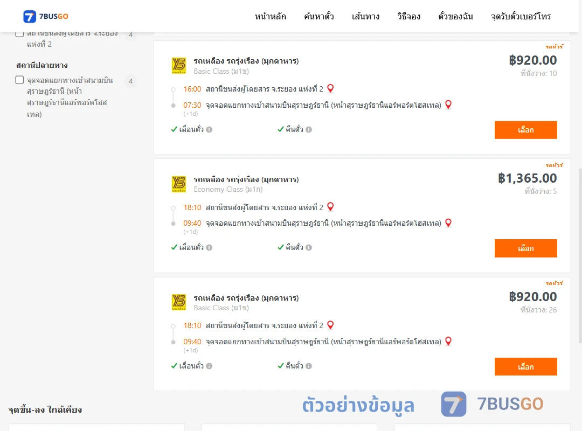582x431 pixels.
Task: Click the 07:30 arrival time text
Action: (x=192, y=105)
